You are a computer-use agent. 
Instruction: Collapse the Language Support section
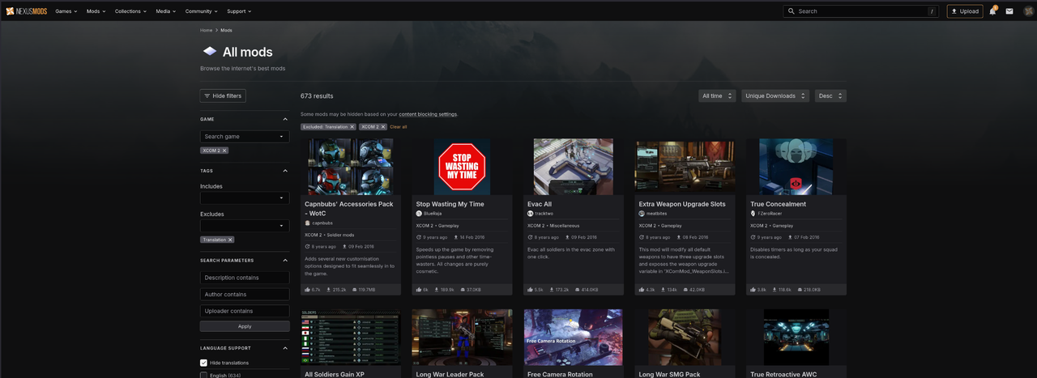click(x=285, y=347)
